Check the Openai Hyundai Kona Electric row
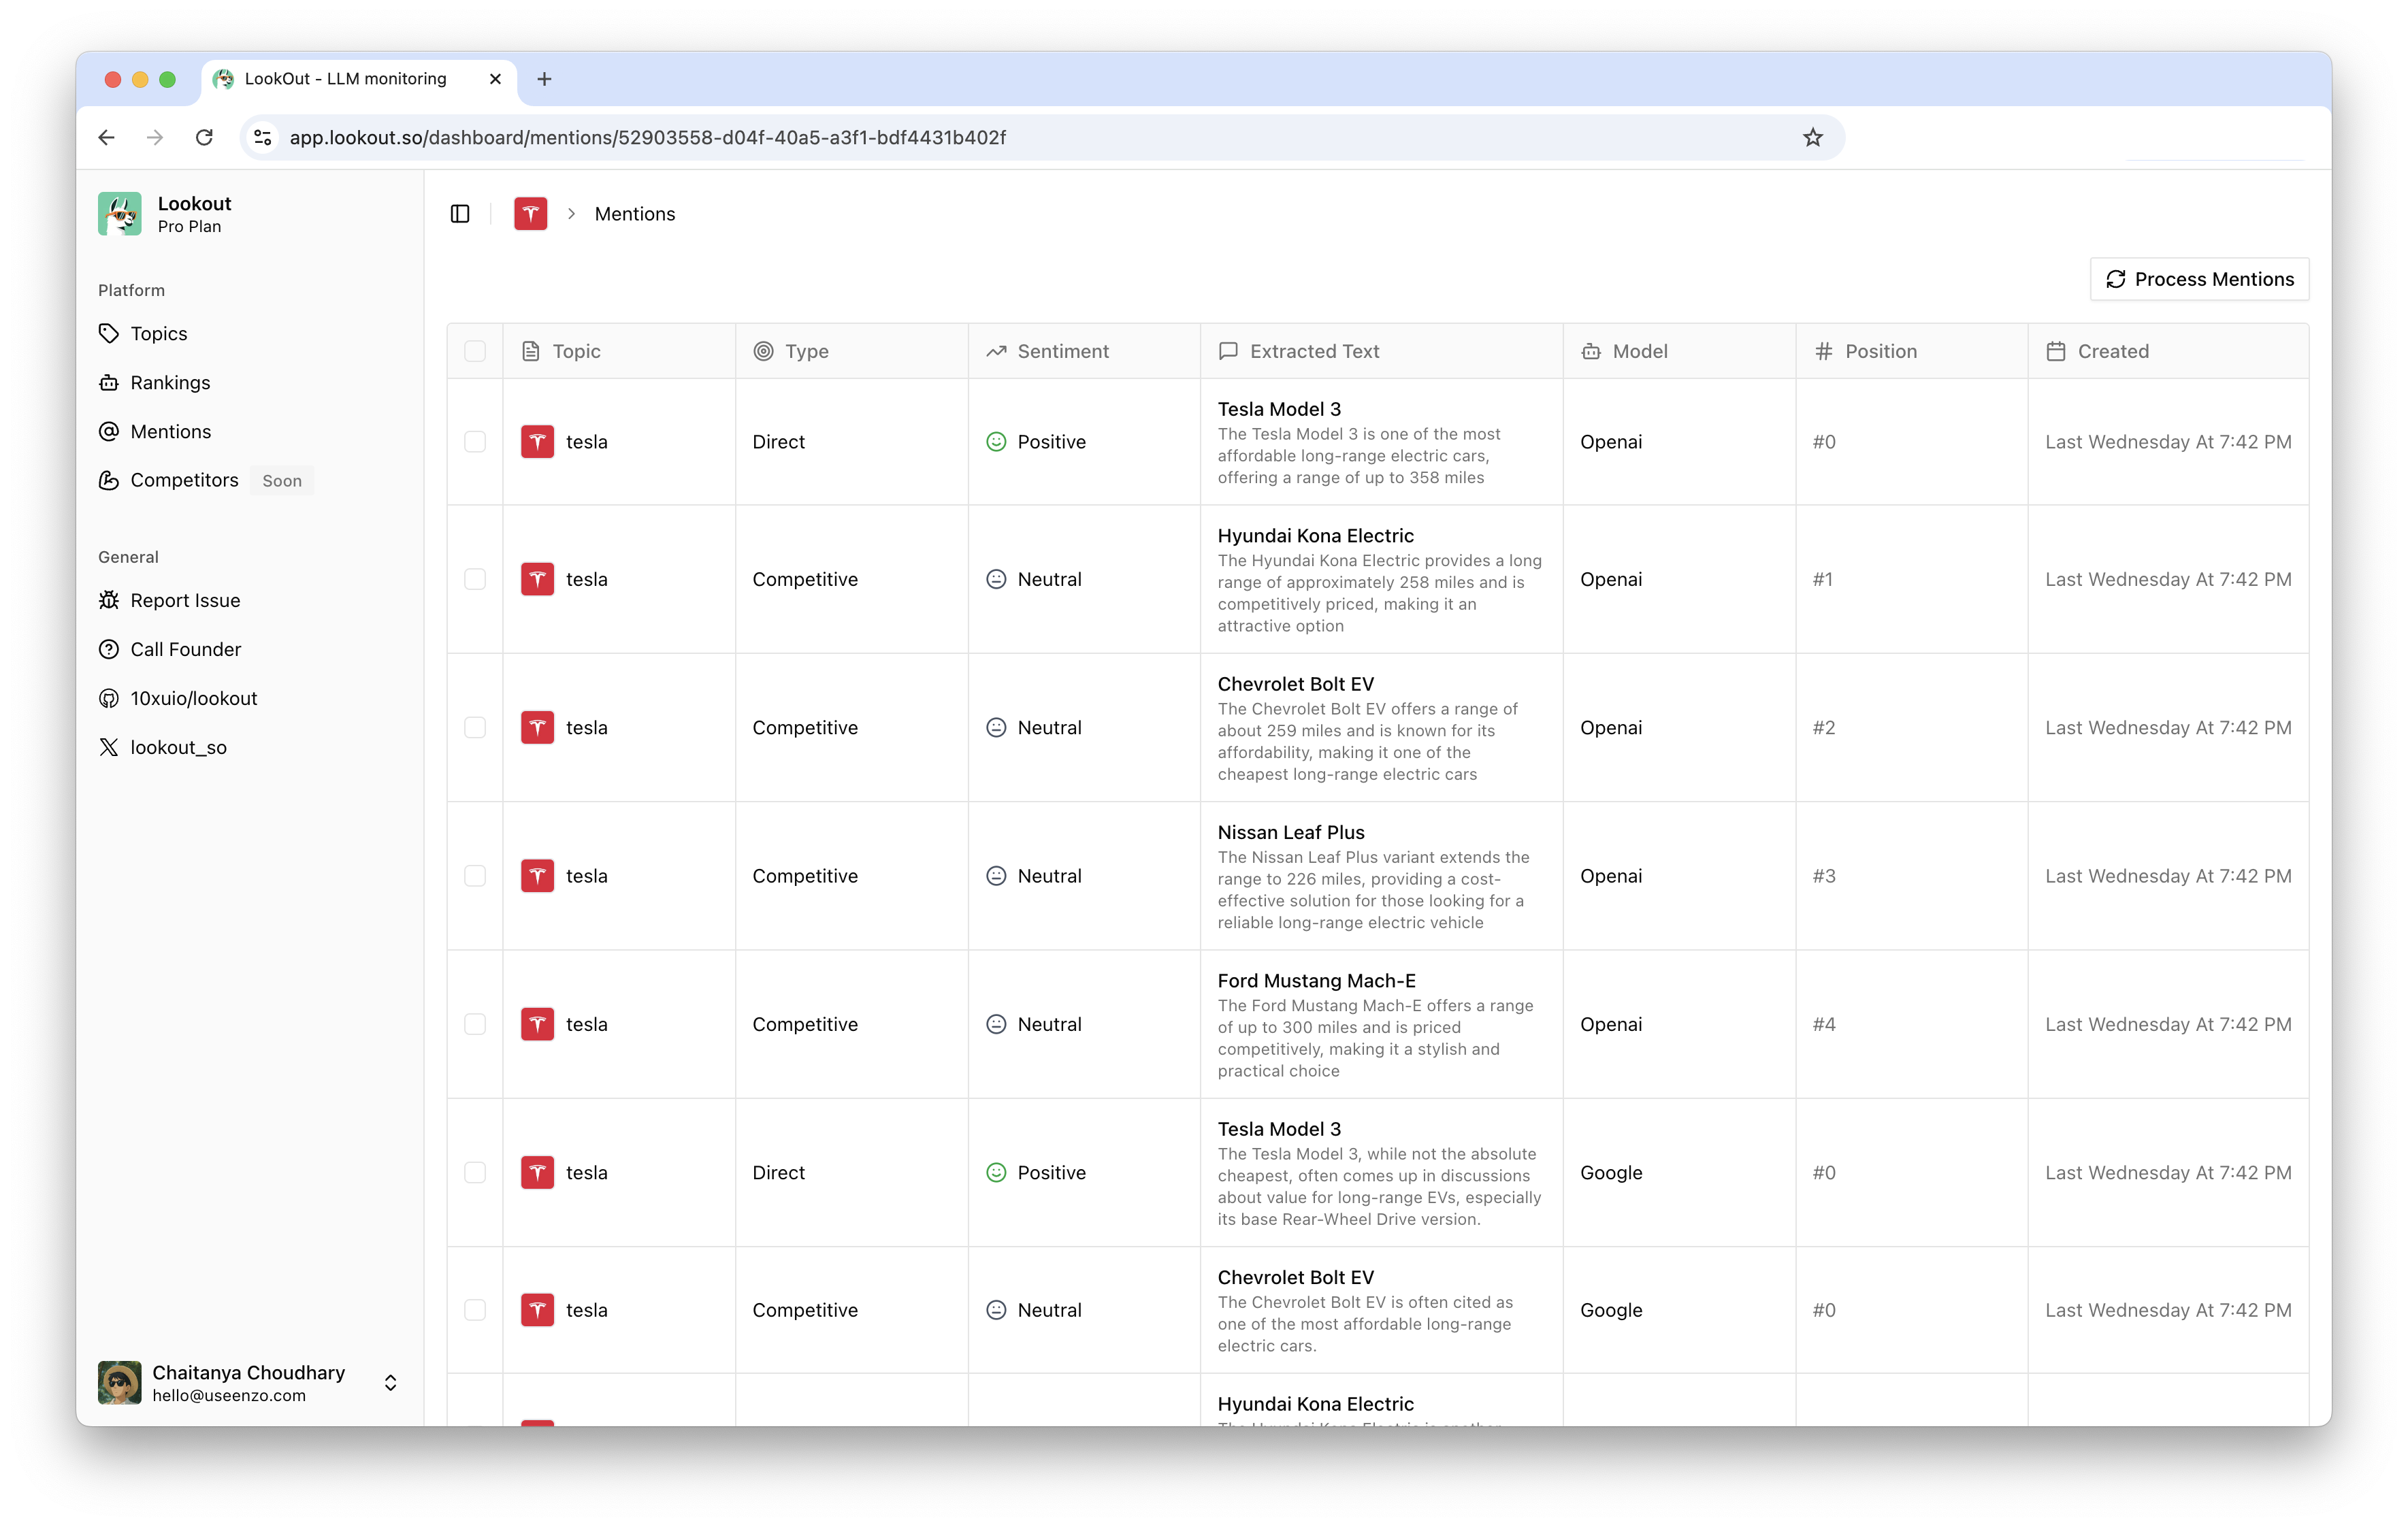Viewport: 2408px width, 1527px height. click(475, 580)
